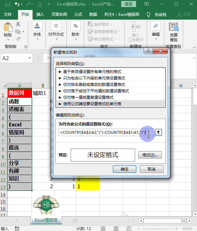Select cell containing 透视表
Image resolution: width=197 pixels, height=231 pixels.
click(20, 109)
